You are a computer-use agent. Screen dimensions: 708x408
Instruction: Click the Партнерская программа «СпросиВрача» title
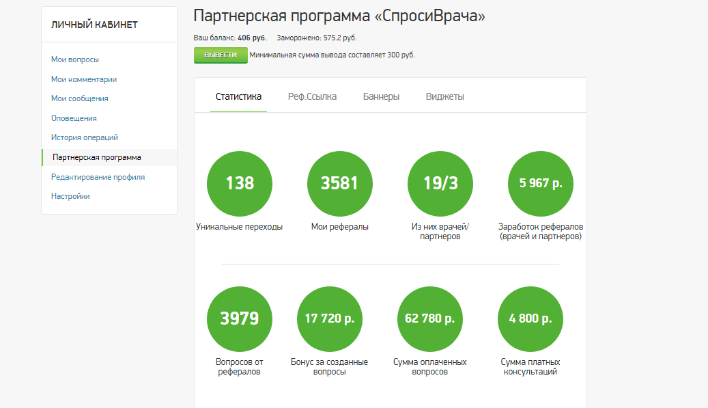pyautogui.click(x=339, y=16)
